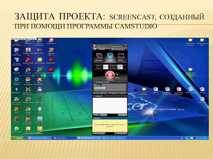Open the Internet Explorer desktop icon
The image size is (213, 159).
[17, 81]
